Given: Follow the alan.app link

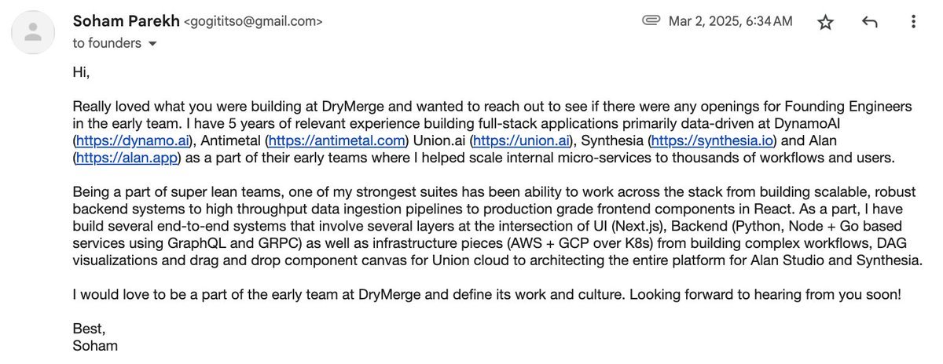Looking at the screenshot, I should pyautogui.click(x=127, y=158).
